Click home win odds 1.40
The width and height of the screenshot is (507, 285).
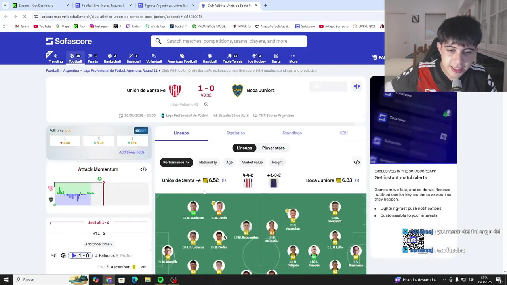(x=65, y=141)
